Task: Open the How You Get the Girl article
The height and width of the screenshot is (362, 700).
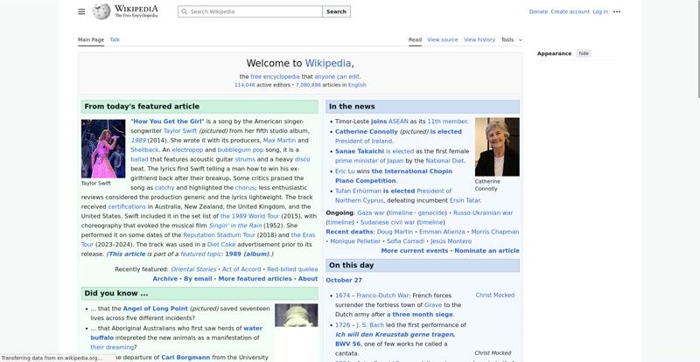Action: click(x=167, y=122)
